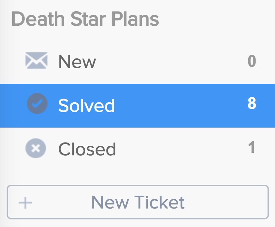The width and height of the screenshot is (275, 227).
Task: Click the word Star in the heading
Action: click(88, 19)
